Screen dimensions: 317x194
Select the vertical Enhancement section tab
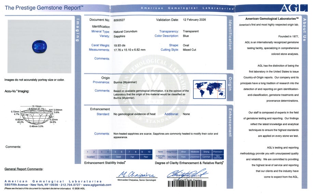[230, 122]
